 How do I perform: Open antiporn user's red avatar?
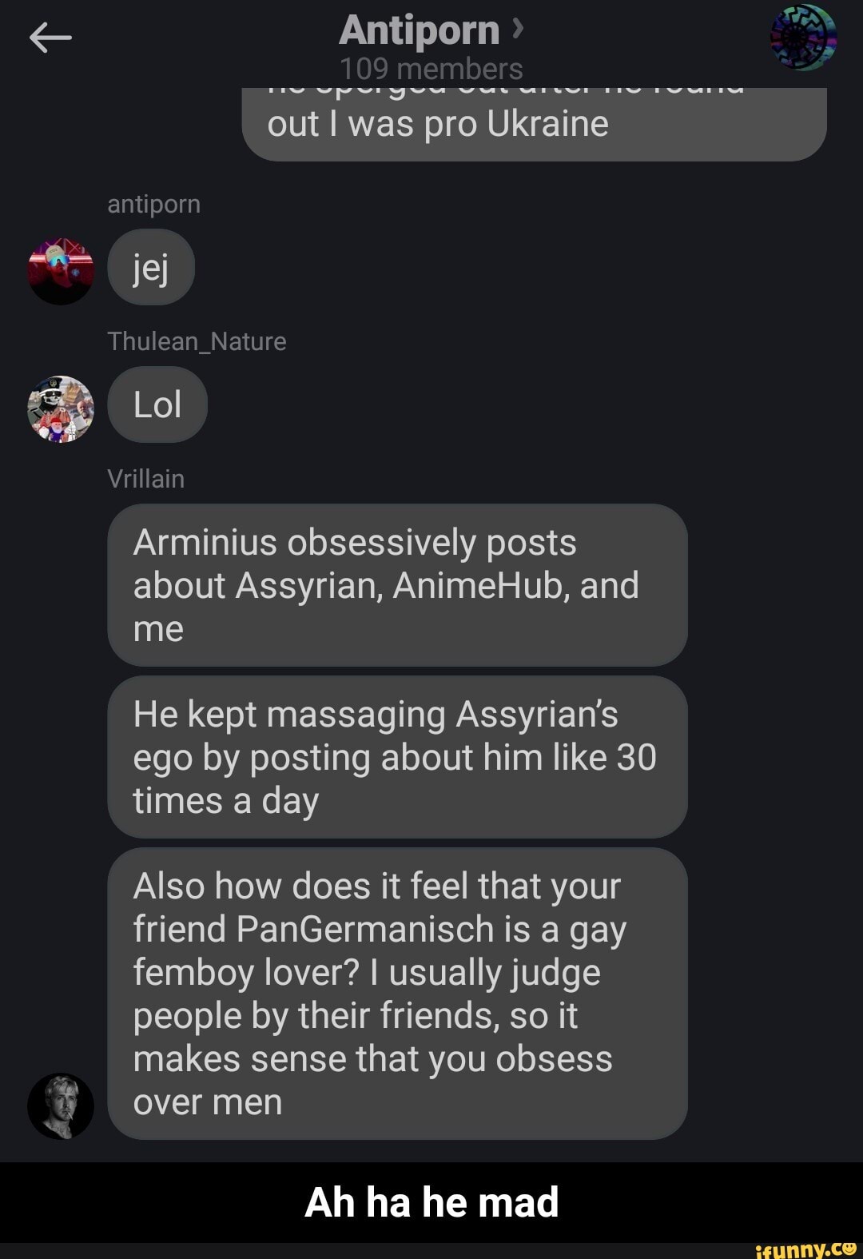[61, 271]
